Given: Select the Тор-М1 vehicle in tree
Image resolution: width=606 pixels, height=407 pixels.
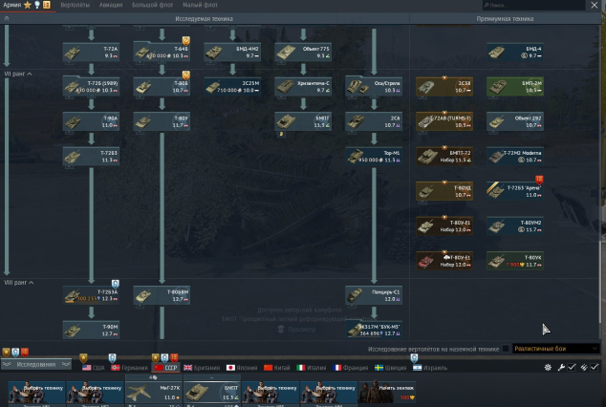Looking at the screenshot, I should pos(374,156).
